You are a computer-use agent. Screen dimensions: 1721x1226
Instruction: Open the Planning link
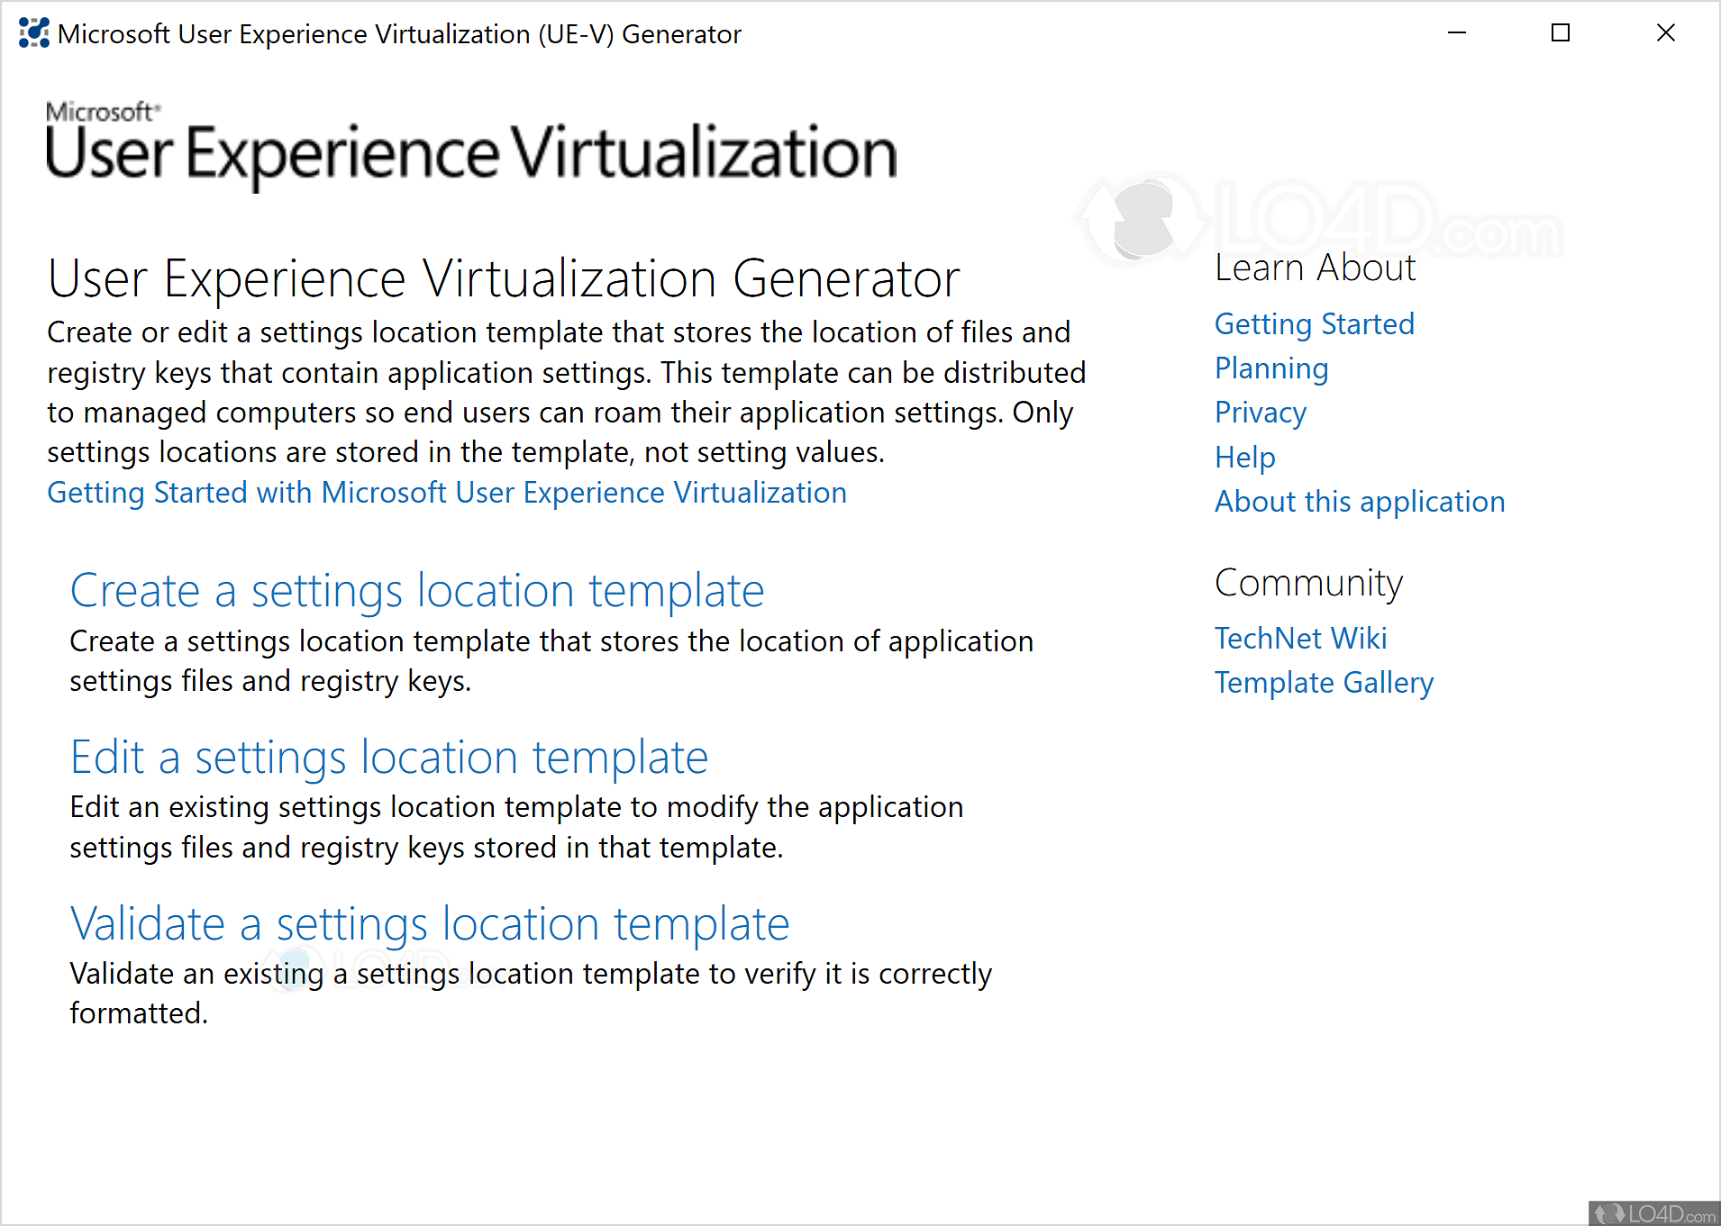click(1271, 368)
